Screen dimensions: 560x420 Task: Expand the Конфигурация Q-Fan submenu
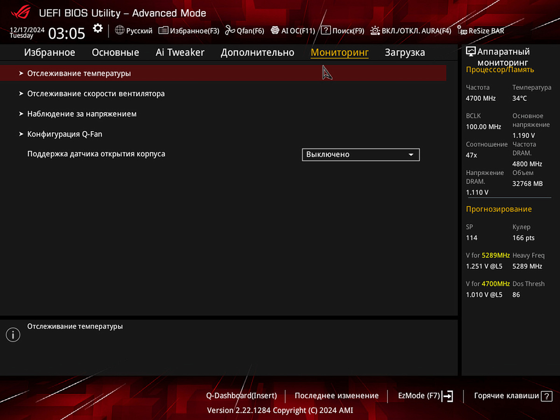(223, 134)
